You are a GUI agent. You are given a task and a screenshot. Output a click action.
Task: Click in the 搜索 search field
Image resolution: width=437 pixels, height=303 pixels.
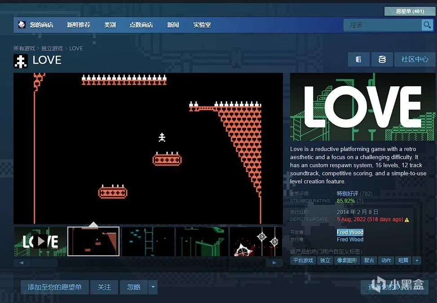point(382,25)
